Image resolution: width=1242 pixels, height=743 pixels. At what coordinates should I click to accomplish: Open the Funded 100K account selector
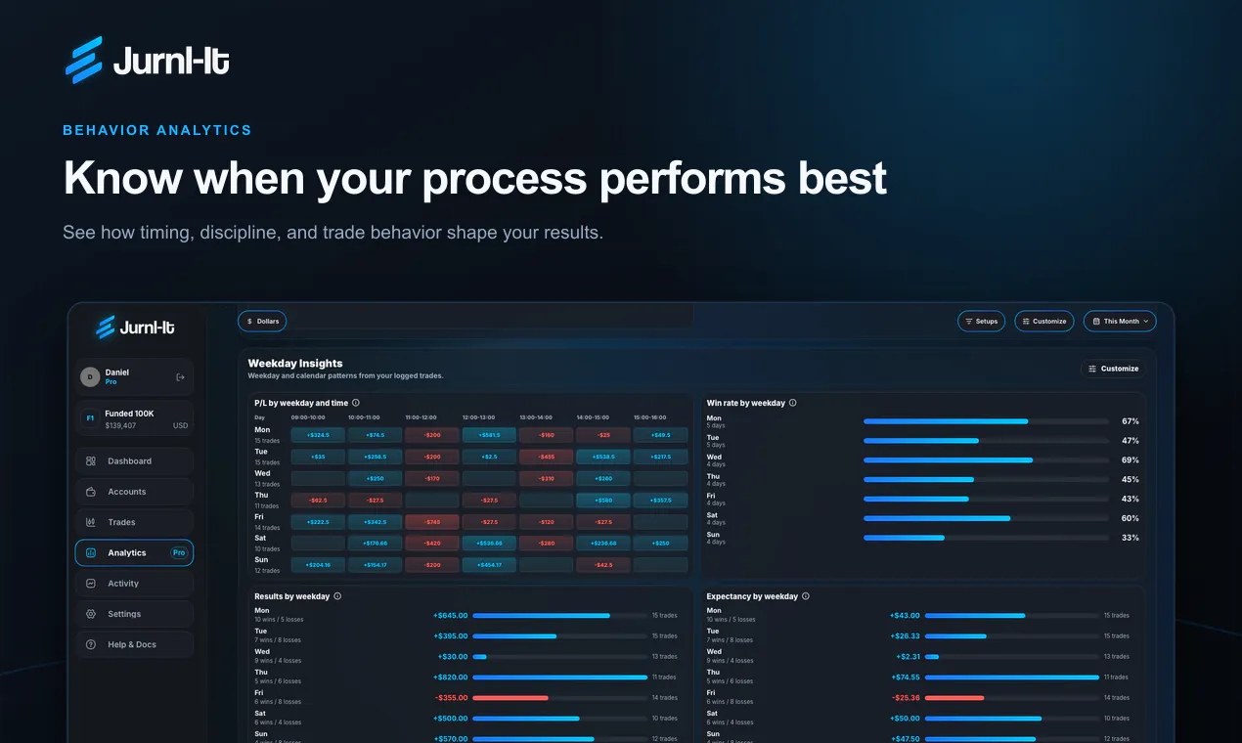(x=135, y=418)
